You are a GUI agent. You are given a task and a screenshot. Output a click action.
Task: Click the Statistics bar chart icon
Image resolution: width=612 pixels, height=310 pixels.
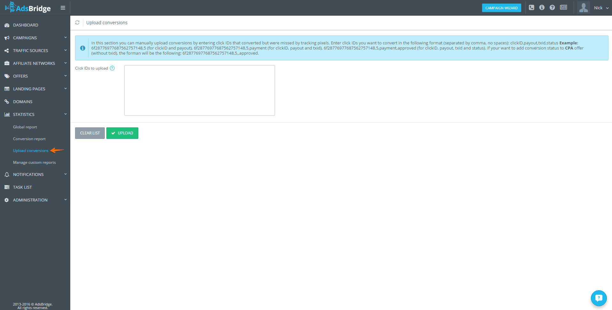(x=7, y=115)
